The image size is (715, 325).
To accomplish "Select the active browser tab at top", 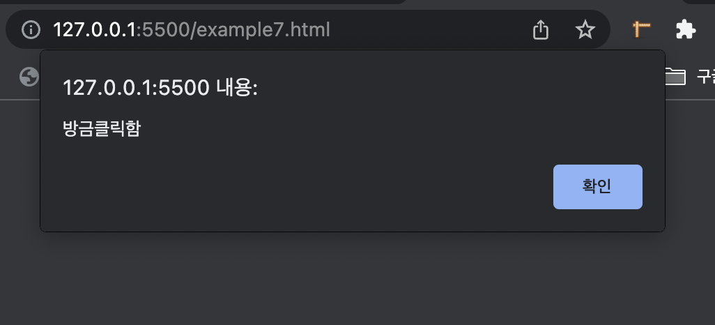I will tap(544, 2).
